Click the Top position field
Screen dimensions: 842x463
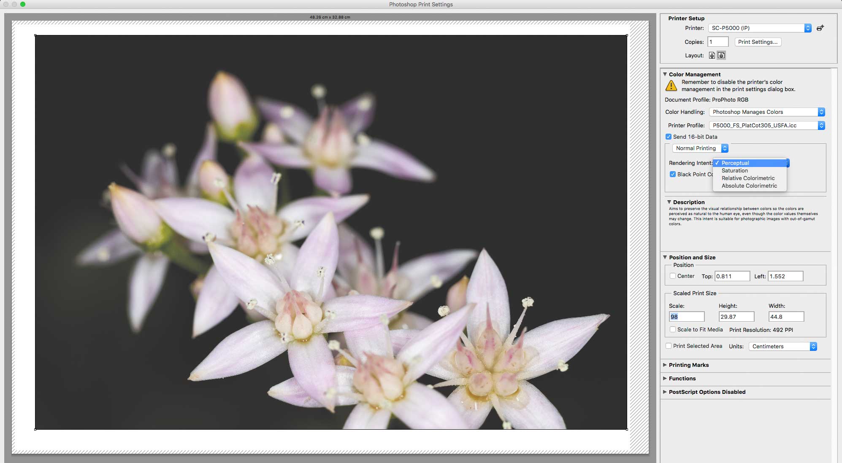tap(732, 276)
